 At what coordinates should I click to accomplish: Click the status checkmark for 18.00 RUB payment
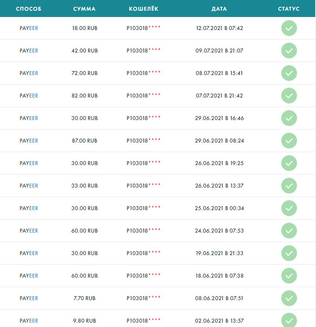pyautogui.click(x=289, y=28)
